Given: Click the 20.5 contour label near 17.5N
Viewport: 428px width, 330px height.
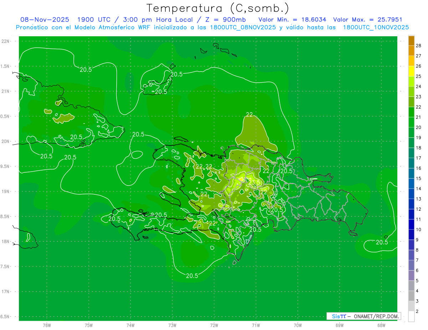Looking at the screenshot, I should coord(192,276).
